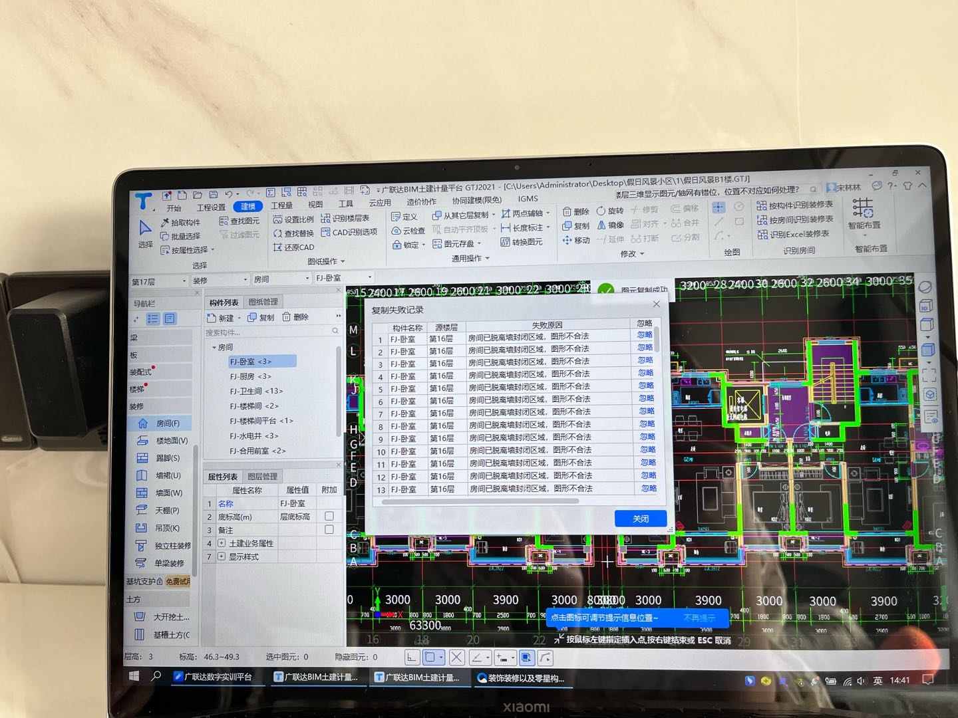Click 识别Excel装修表 tool
Screen dimensions: 958x718
coord(793,234)
